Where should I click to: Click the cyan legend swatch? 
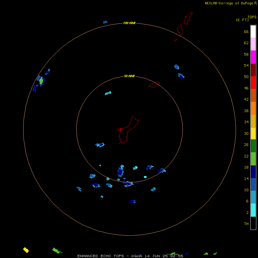[x=253, y=210]
